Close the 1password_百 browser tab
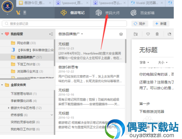 click(87, 3)
